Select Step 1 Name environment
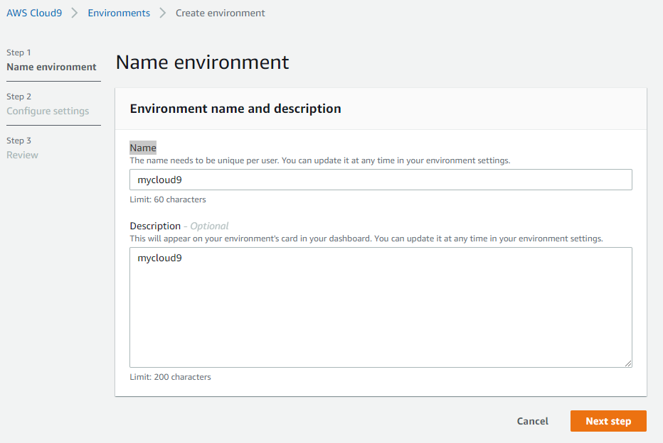 [x=51, y=67]
